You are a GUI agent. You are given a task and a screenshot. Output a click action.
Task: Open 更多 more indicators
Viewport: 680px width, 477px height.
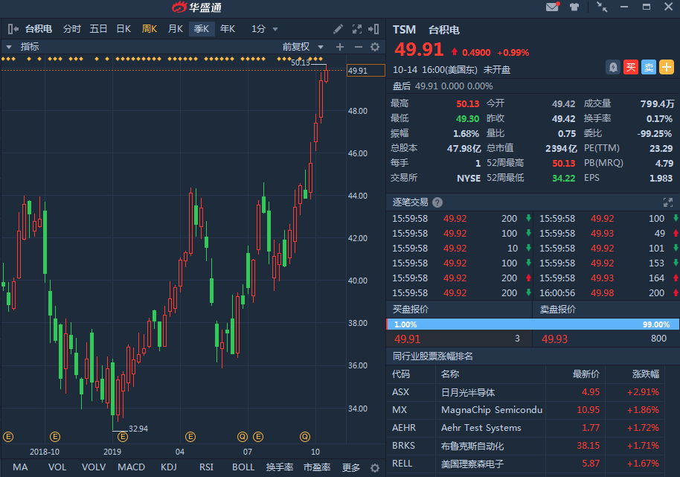[351, 467]
